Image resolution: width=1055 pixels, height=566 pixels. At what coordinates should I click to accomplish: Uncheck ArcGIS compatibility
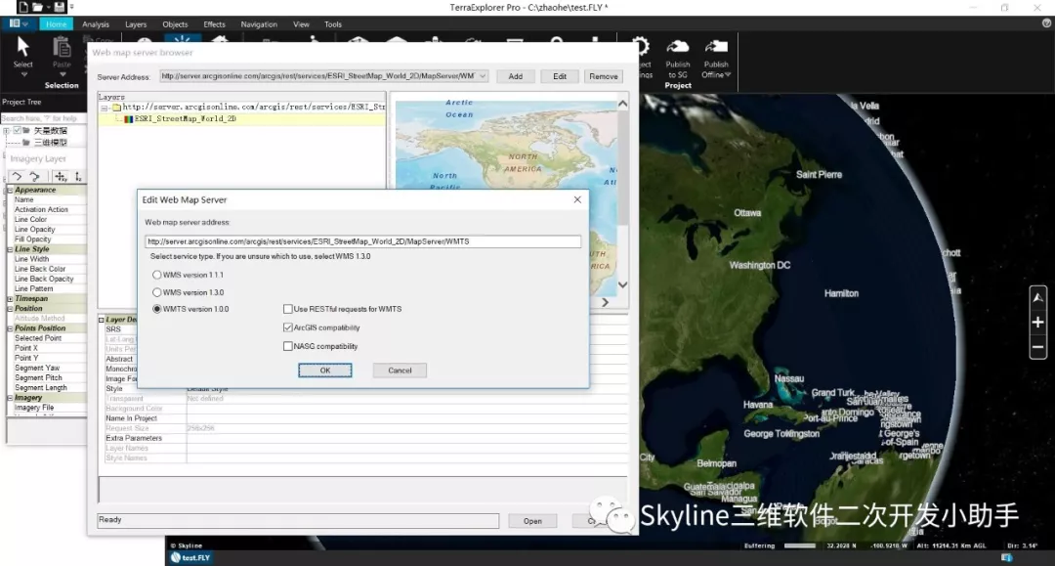point(288,327)
